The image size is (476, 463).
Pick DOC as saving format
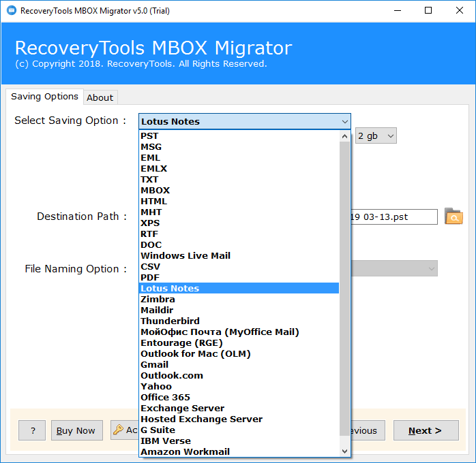[x=239, y=245]
